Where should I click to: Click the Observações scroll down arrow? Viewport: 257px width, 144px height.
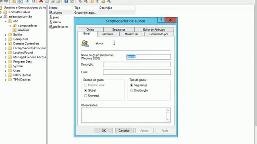coord(168,120)
